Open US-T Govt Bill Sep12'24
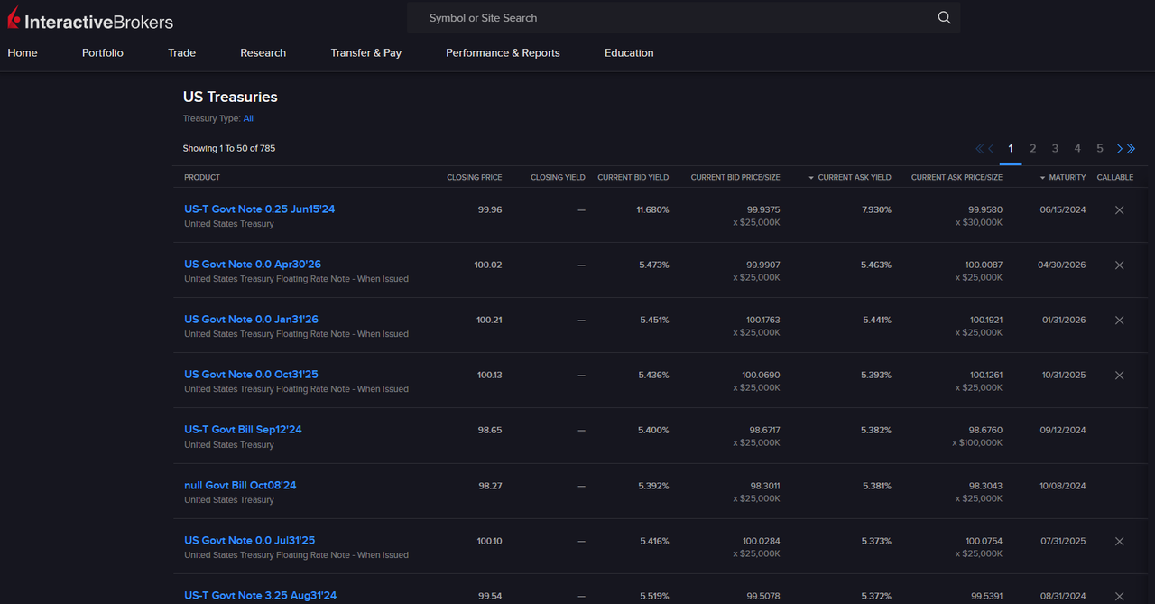This screenshot has height=604, width=1155. pos(243,430)
